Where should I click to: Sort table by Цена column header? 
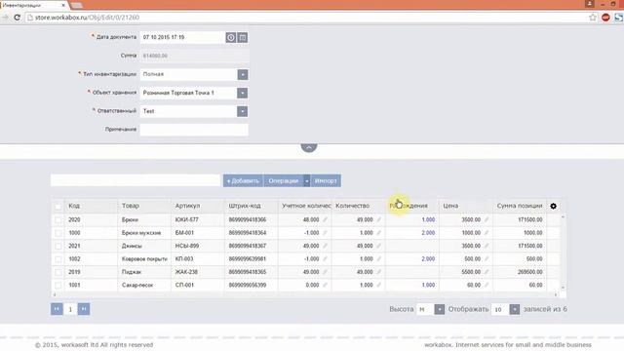pos(450,206)
